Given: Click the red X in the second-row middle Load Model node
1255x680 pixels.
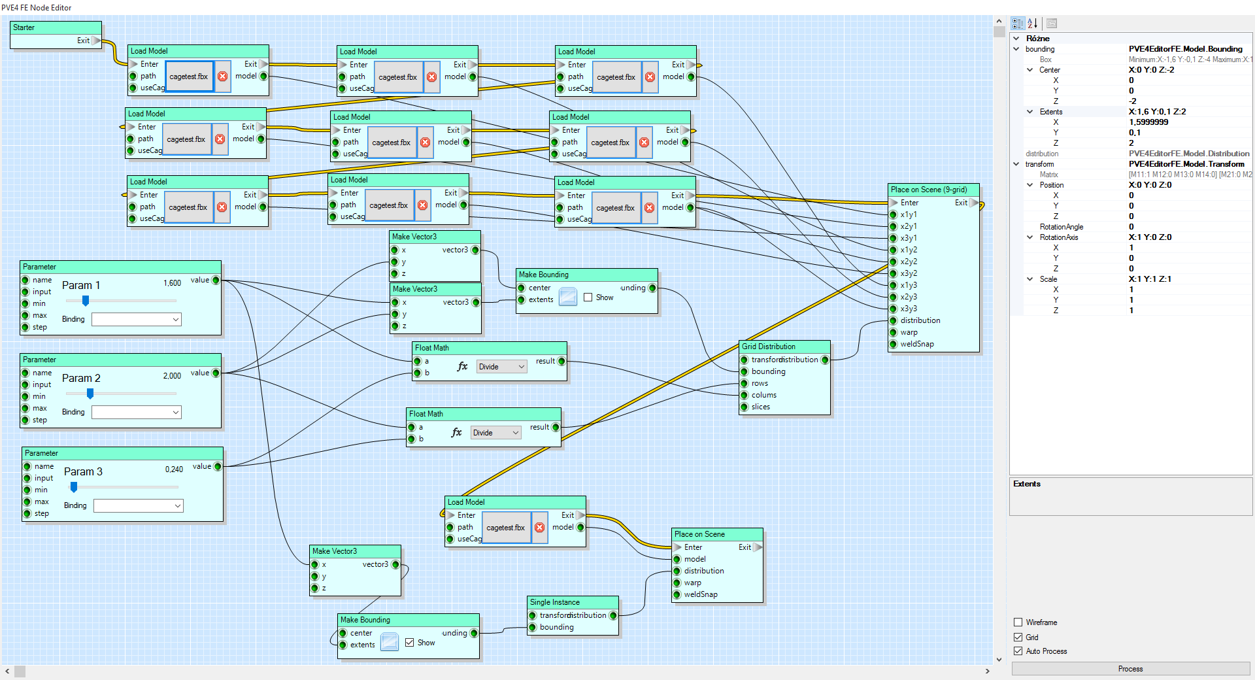Looking at the screenshot, I should click(426, 142).
